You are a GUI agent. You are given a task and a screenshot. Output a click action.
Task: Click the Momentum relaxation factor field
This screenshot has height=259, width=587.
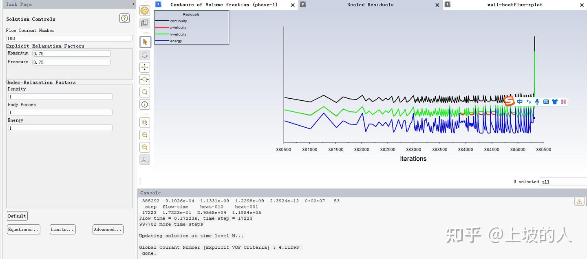tap(71, 53)
